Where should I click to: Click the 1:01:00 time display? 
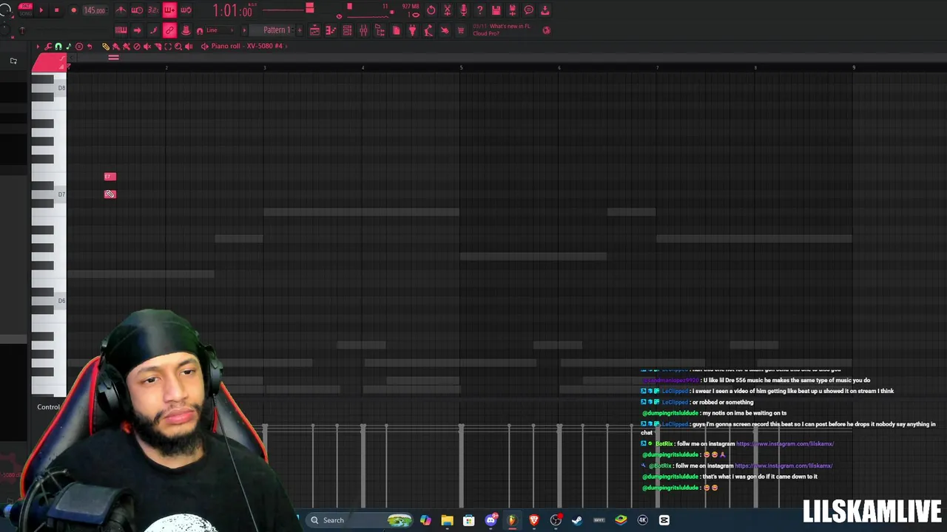tap(232, 10)
